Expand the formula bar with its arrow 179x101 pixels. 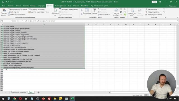click(177, 21)
